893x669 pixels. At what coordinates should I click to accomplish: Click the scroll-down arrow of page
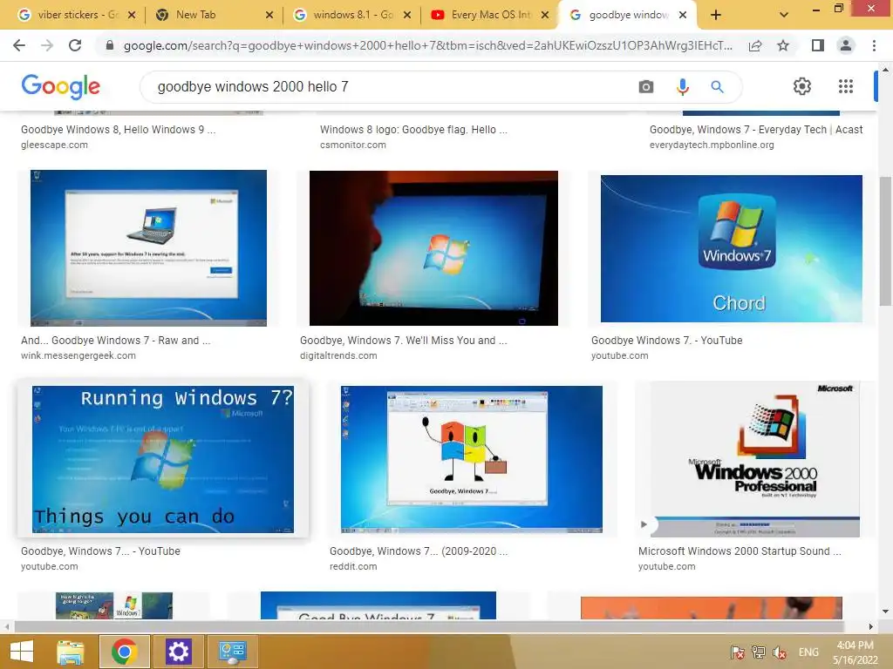[x=885, y=612]
